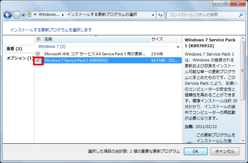248x163 pixels.
Task: Sort the list by サイズ column
Action: (x=165, y=39)
